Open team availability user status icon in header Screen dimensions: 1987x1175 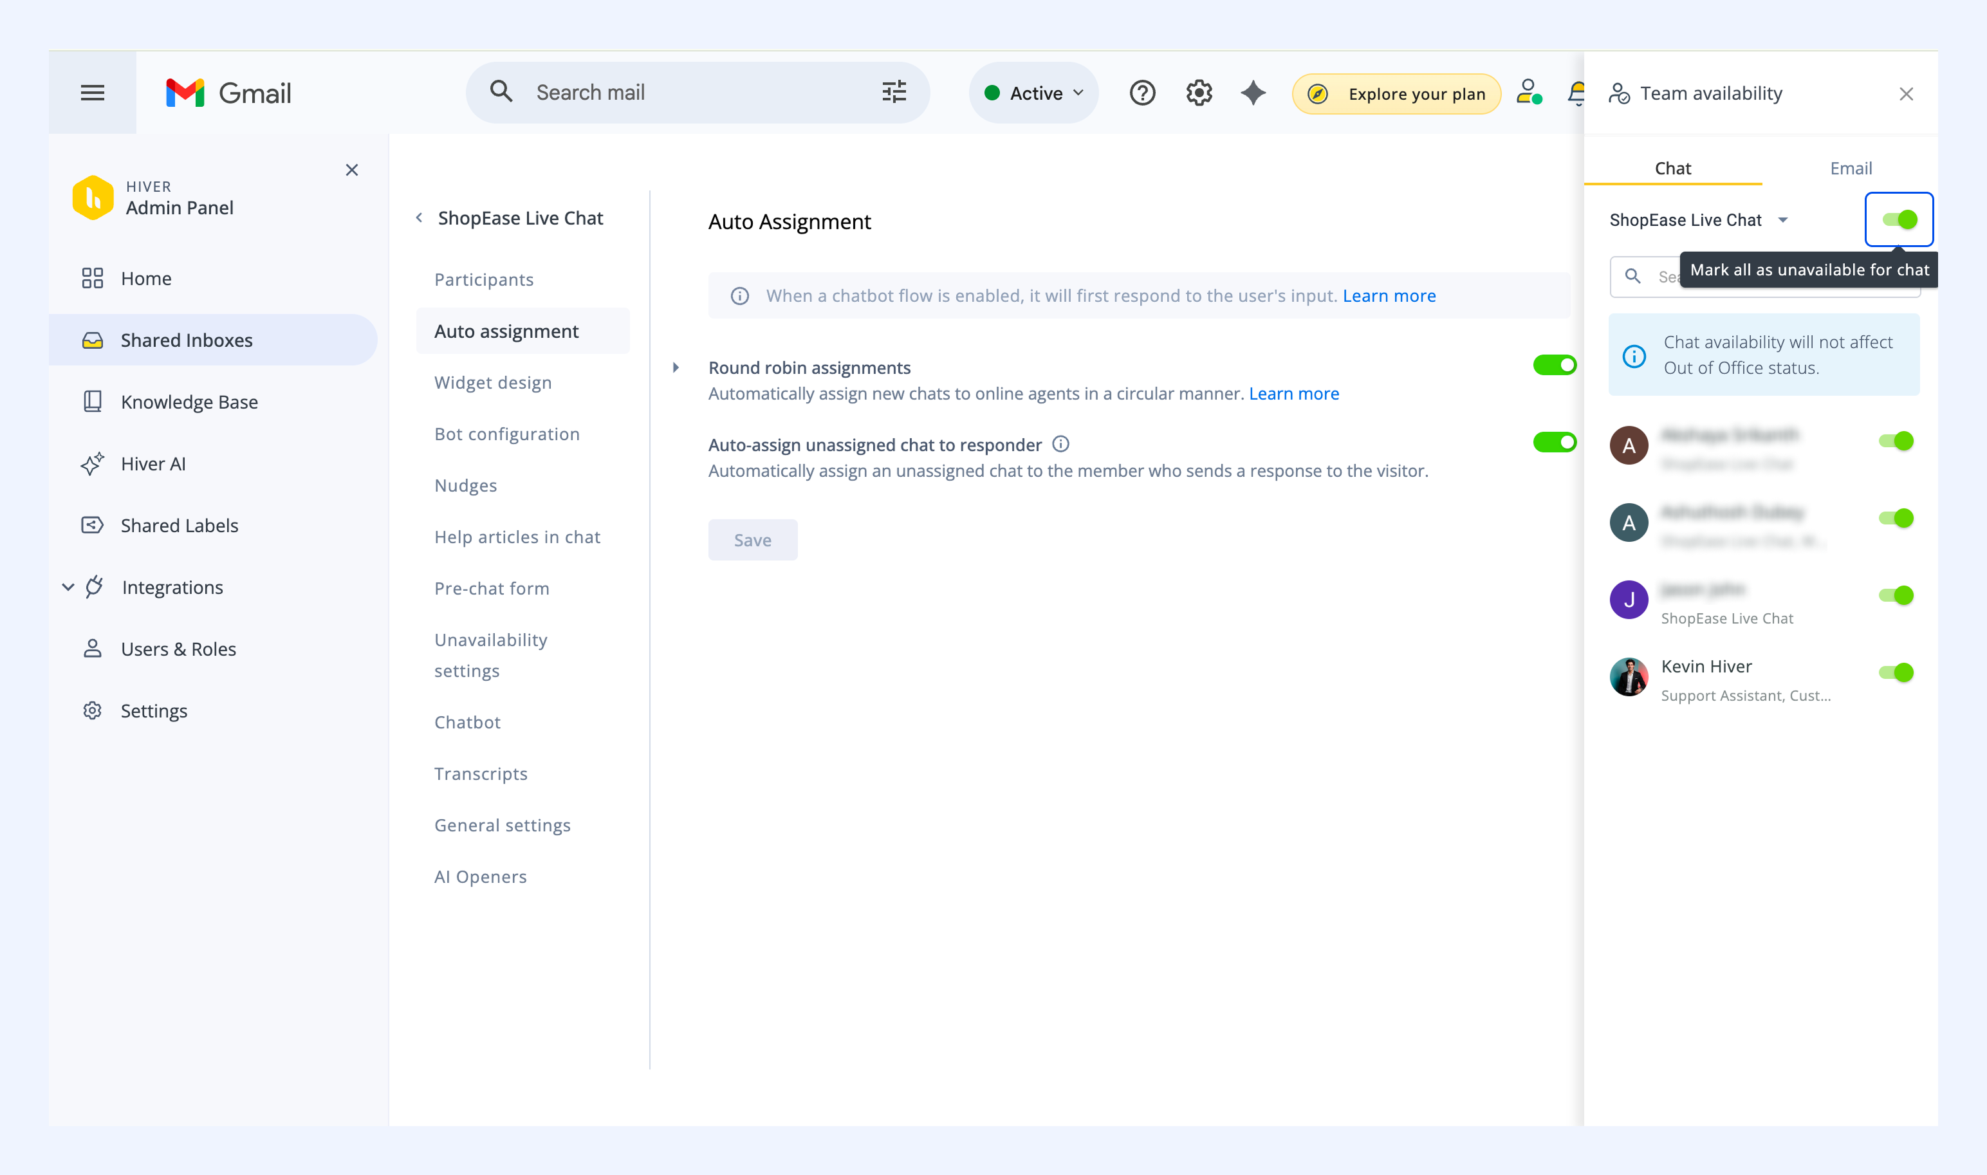coord(1529,92)
